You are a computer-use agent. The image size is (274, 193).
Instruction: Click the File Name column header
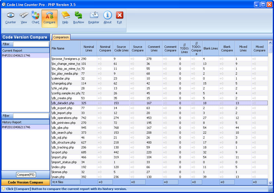click(66, 48)
